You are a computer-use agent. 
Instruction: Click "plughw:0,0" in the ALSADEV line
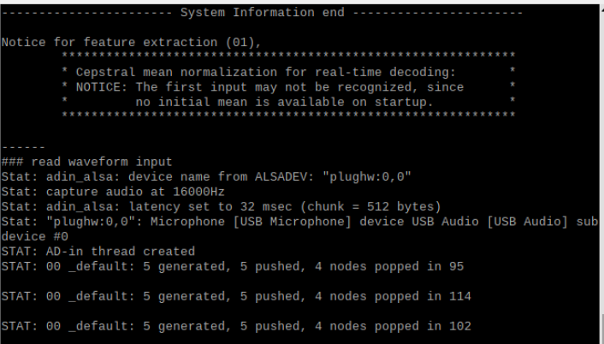370,175
